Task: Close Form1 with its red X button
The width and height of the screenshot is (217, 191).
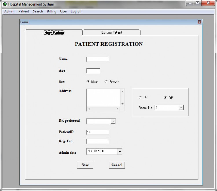Action: click(199, 22)
